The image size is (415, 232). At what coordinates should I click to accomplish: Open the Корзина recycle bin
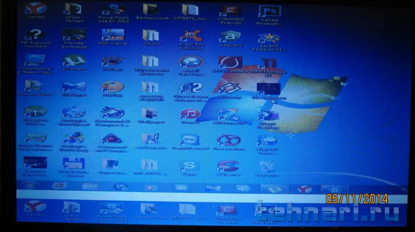point(267,168)
